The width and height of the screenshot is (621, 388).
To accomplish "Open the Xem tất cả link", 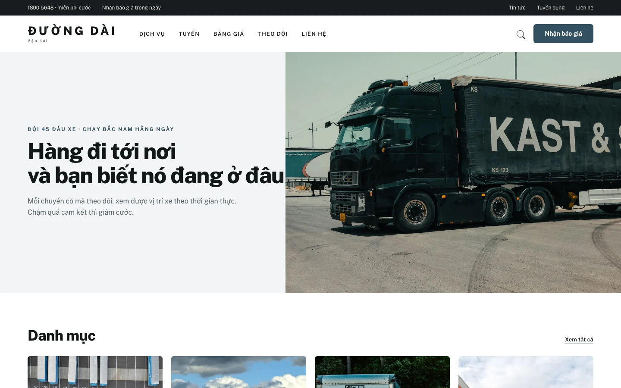I will click(x=579, y=339).
